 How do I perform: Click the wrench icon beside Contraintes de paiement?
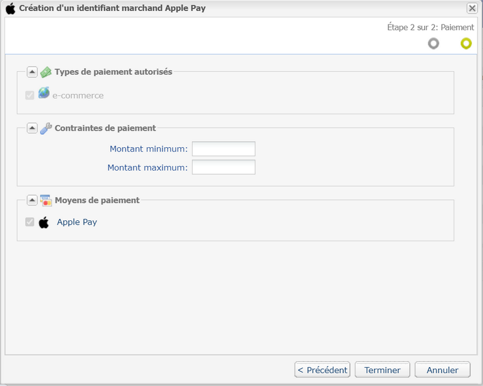point(46,128)
